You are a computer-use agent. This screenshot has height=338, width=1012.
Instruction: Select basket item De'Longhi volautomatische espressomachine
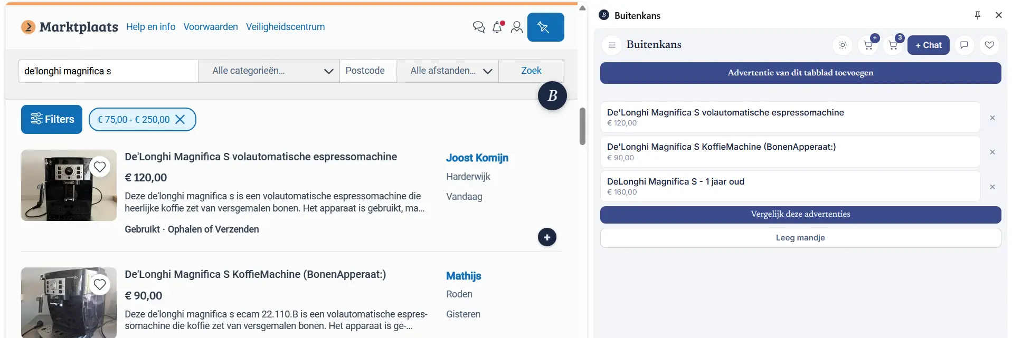[x=790, y=117]
